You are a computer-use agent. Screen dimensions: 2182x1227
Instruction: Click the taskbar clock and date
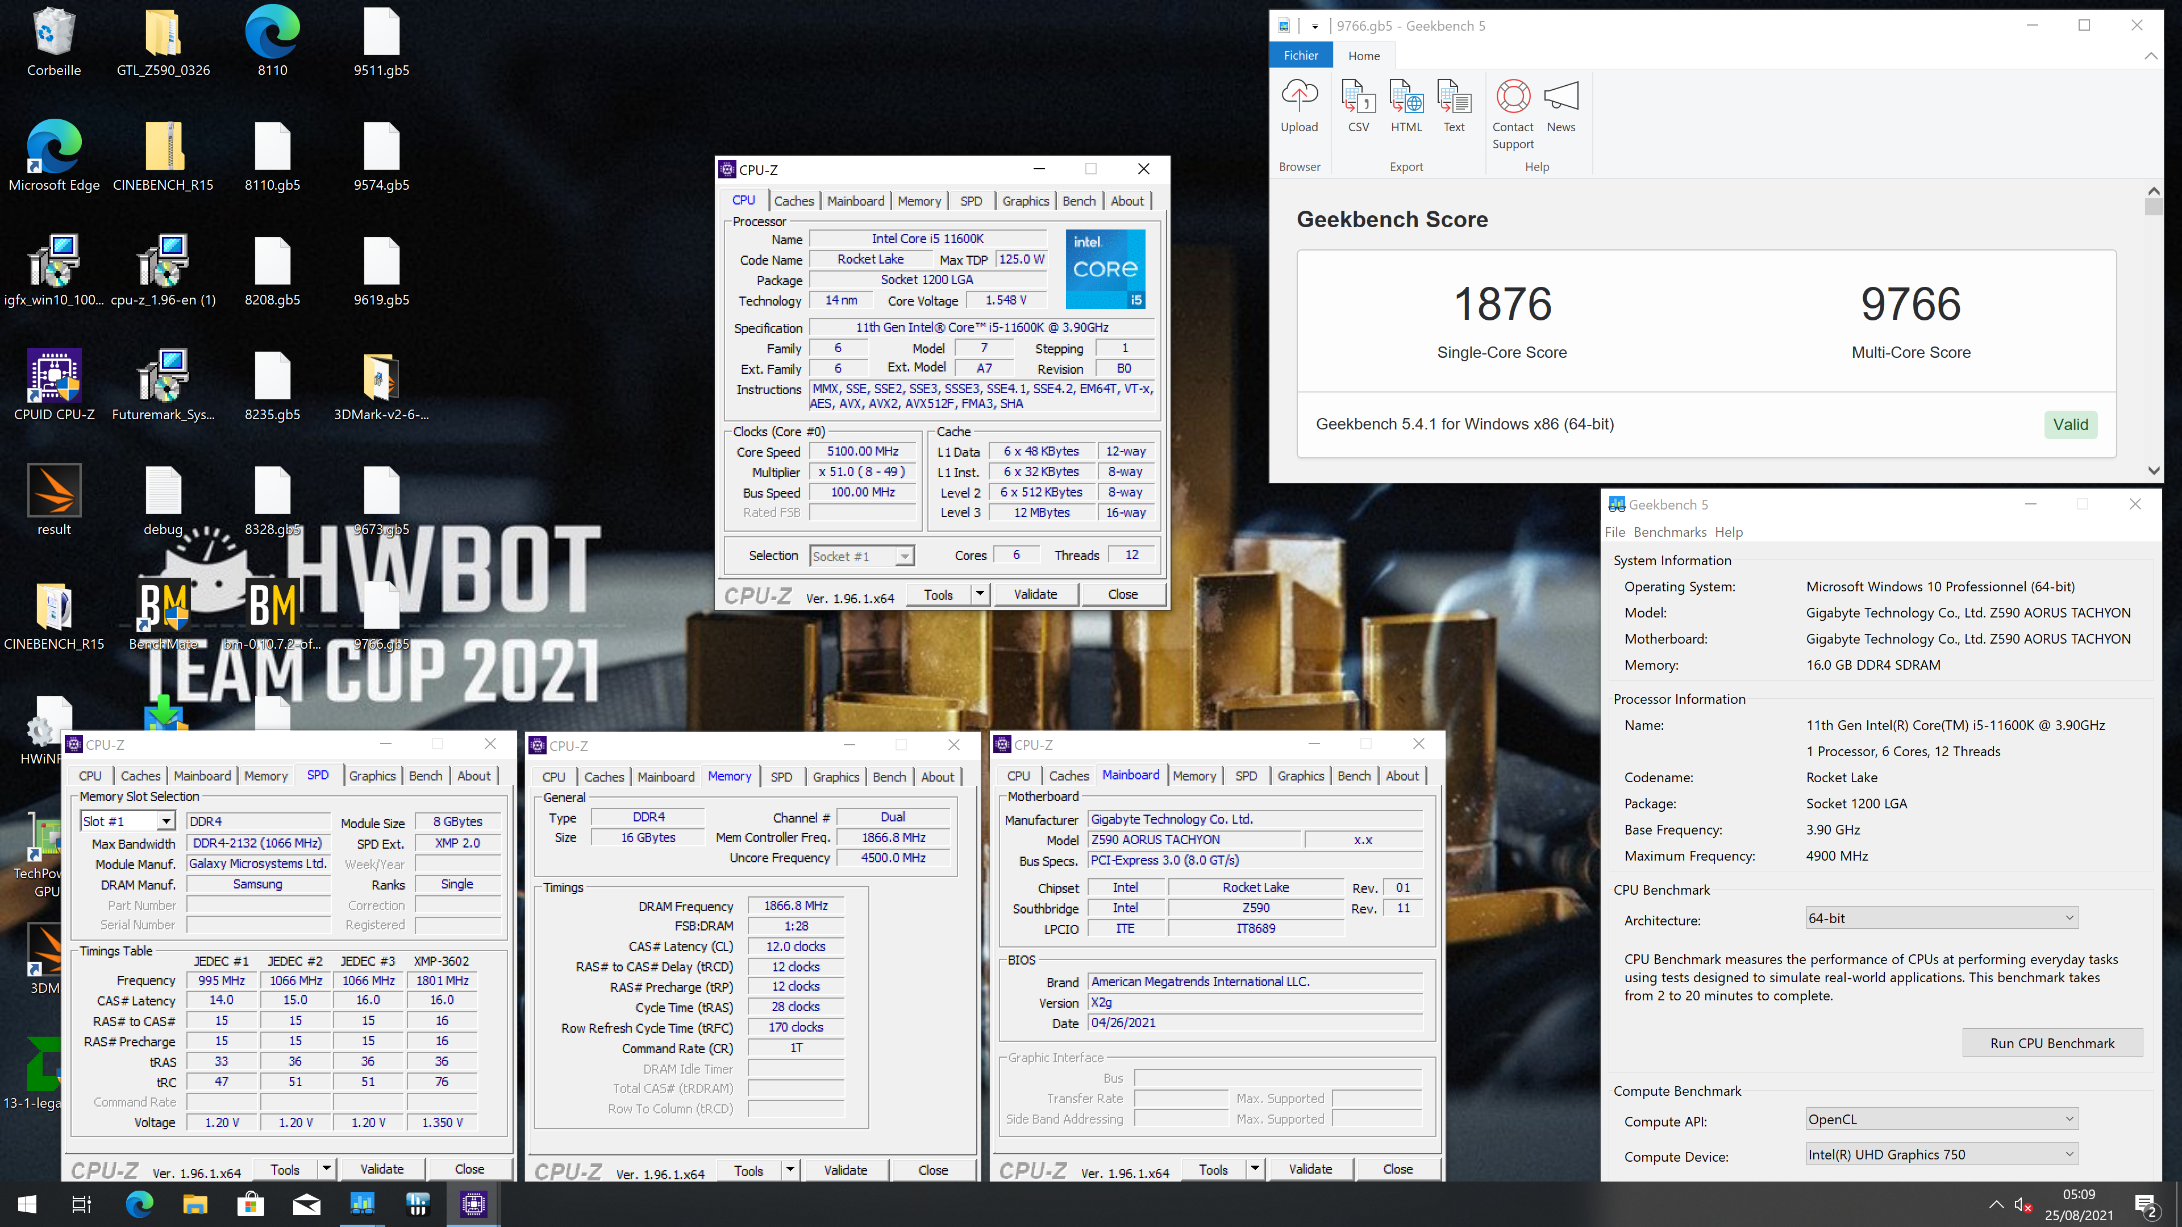(2079, 1204)
